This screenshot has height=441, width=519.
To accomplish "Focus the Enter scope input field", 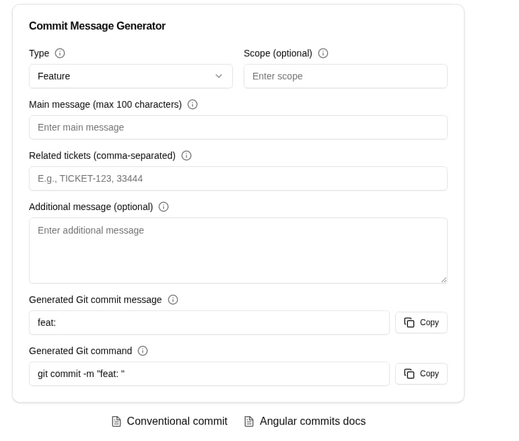I will click(345, 76).
